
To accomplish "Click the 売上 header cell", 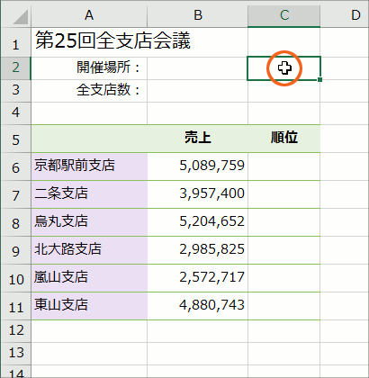I will coord(198,139).
